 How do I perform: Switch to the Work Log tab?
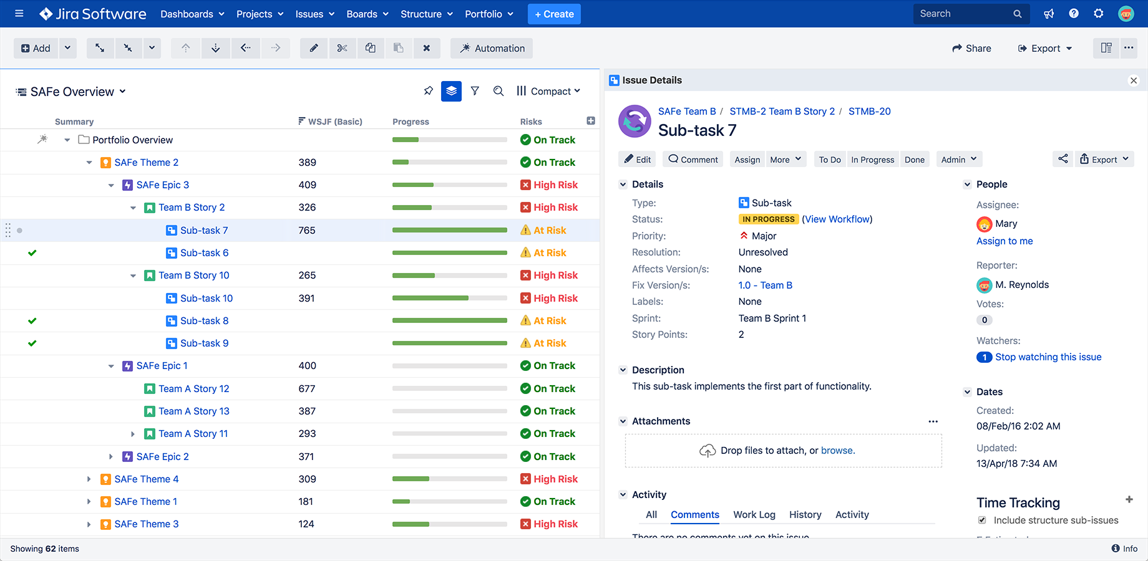pos(754,515)
